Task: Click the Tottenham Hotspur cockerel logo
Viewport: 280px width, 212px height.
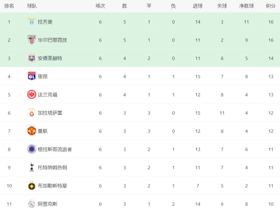Action: click(x=32, y=167)
